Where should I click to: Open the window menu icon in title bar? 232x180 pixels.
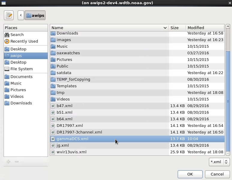[4, 3]
